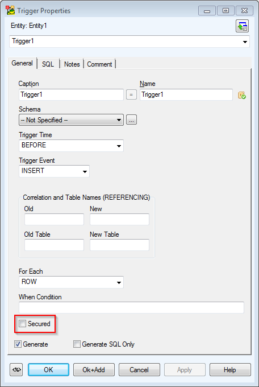This screenshot has width=259, height=387.
Task: Click the Toad frog icon in title bar
Action: click(10, 11)
